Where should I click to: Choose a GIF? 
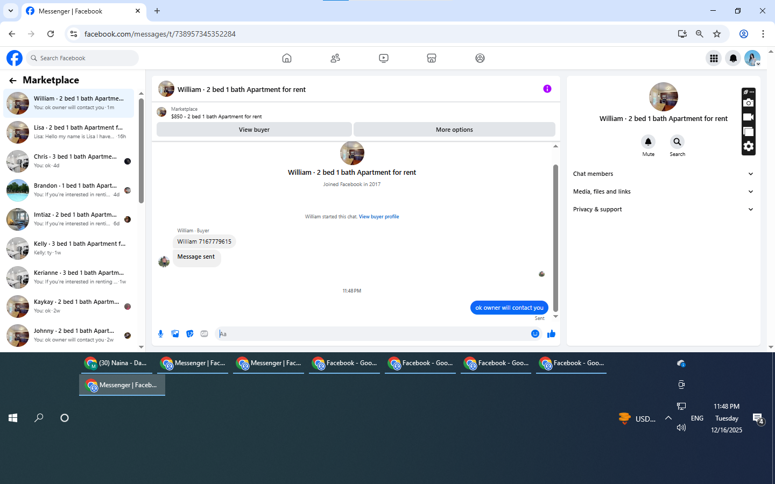point(205,334)
